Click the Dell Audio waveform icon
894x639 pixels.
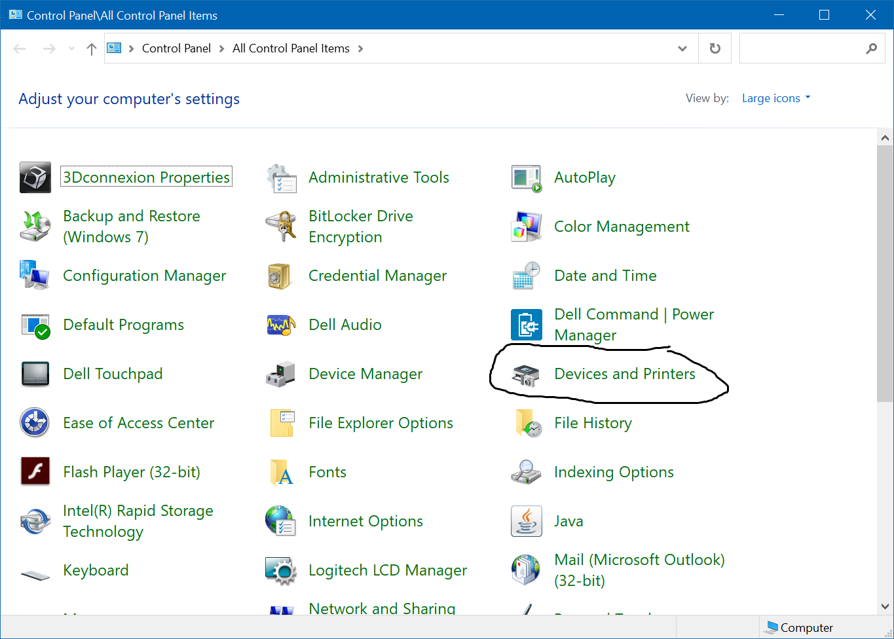coord(281,325)
